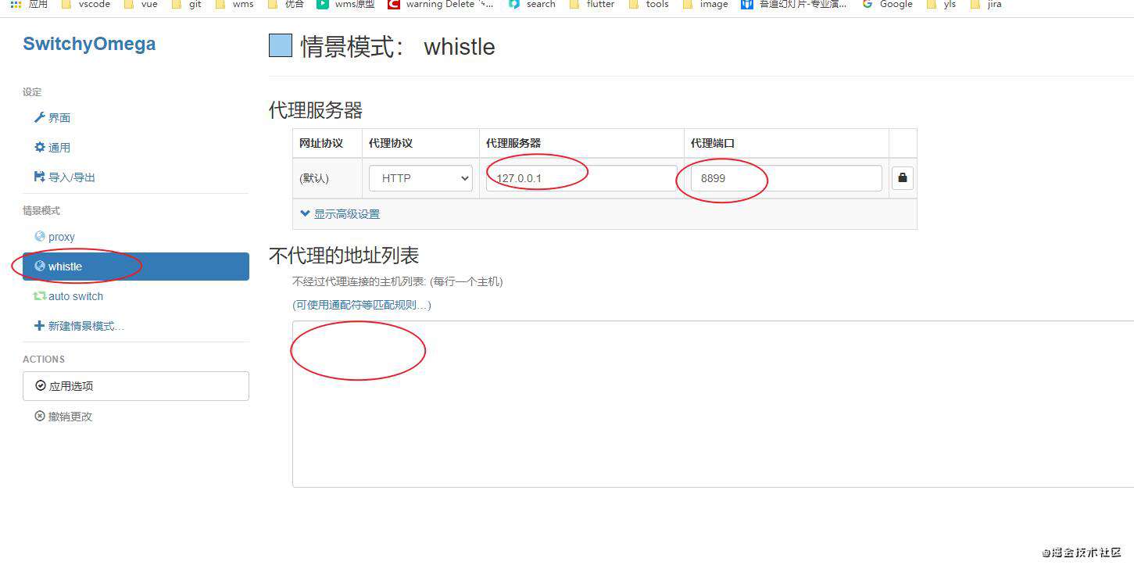Viewport: 1134px width, 569px height.
Task: Click the SwitchyOmega title link
Action: (x=89, y=44)
